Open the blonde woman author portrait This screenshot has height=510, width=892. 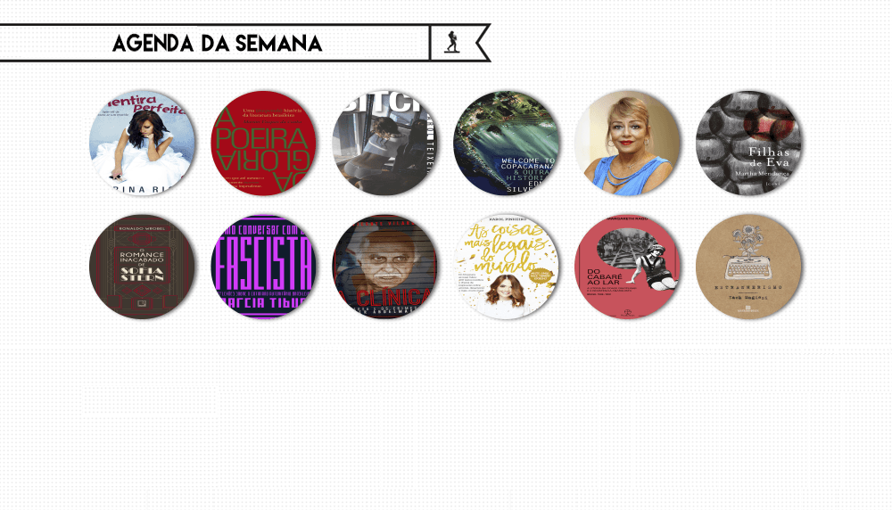[x=627, y=143]
